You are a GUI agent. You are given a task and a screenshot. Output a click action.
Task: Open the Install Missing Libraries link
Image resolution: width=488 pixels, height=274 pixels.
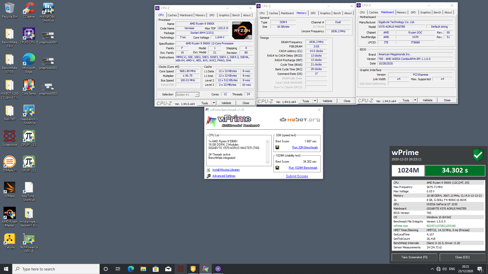[x=226, y=170]
